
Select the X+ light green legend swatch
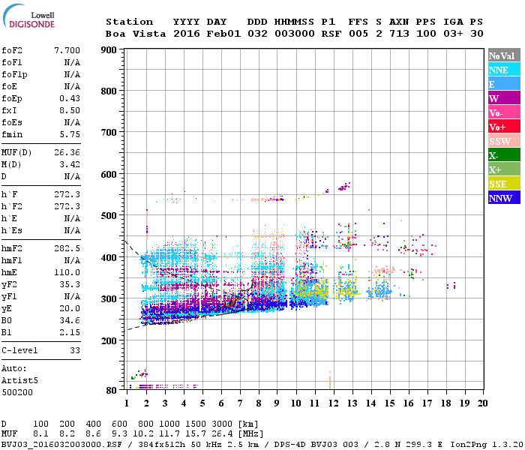pos(504,169)
